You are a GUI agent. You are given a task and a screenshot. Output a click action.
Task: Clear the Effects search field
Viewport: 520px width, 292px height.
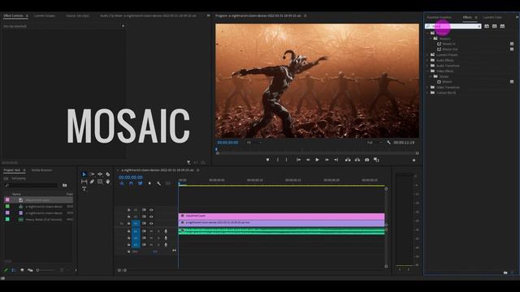(479, 26)
